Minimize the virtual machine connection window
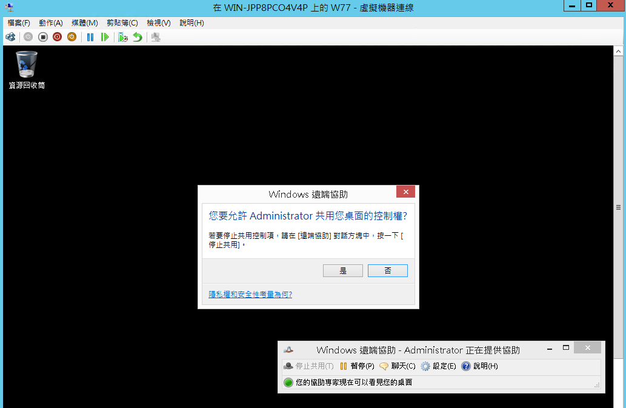The image size is (626, 408). (572, 5)
